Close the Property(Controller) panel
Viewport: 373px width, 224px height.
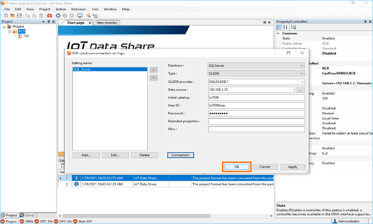tap(370, 22)
